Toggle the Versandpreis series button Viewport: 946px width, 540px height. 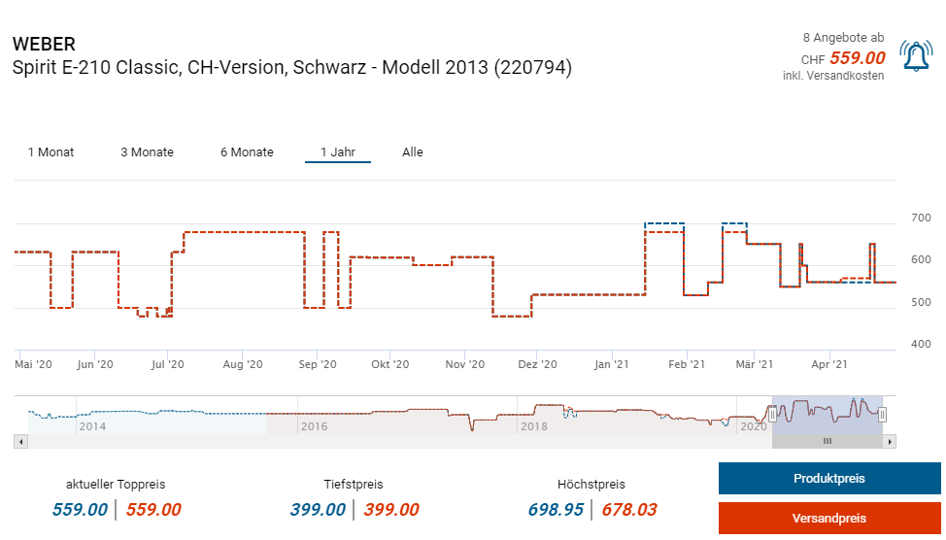tap(828, 519)
